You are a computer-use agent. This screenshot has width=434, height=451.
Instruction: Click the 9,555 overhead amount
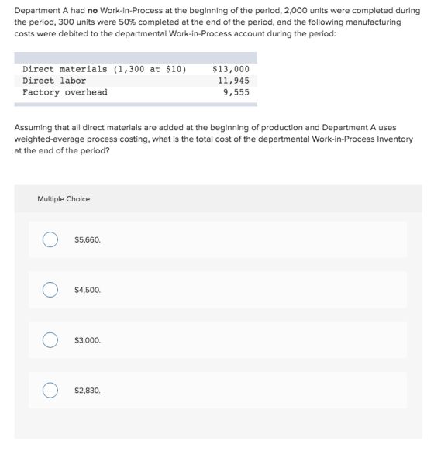click(236, 92)
